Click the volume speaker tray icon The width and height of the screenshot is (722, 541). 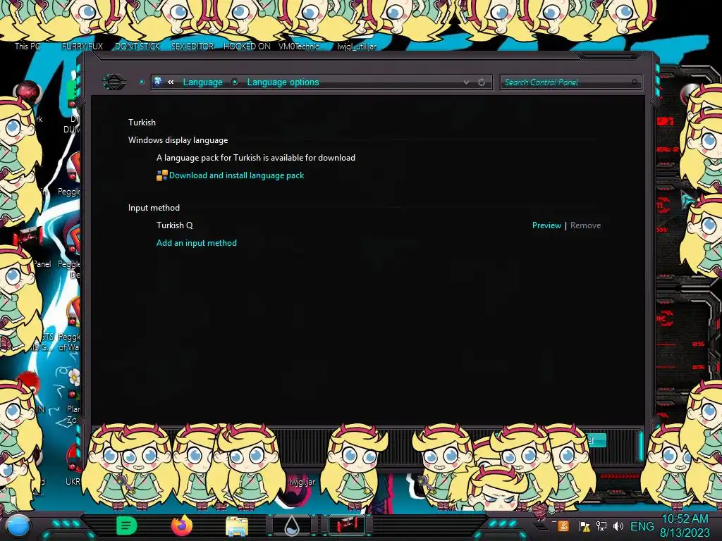(618, 526)
